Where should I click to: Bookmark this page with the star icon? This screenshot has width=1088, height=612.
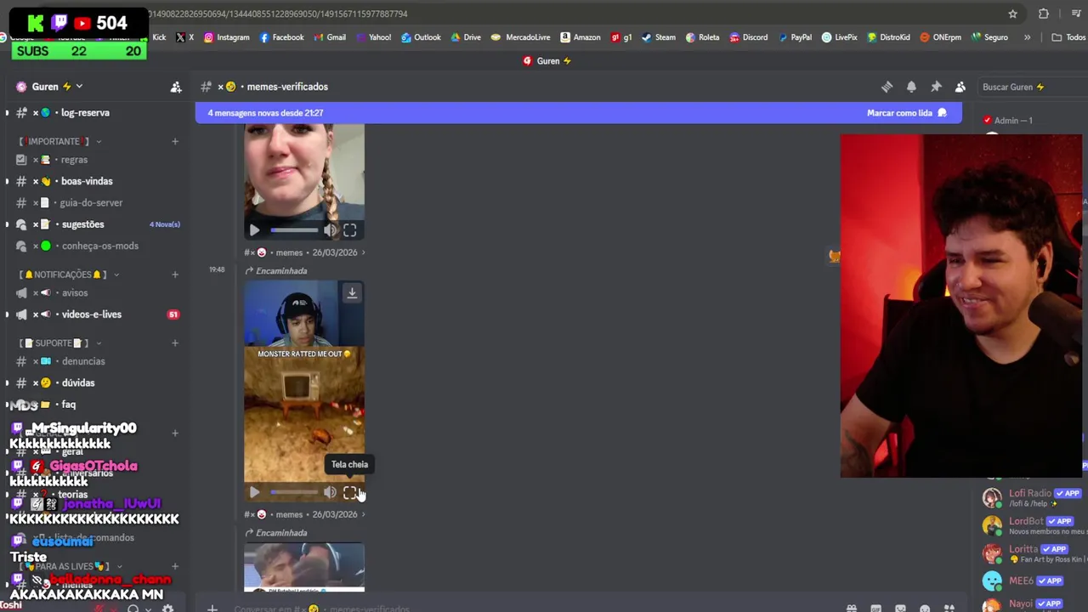(1012, 14)
